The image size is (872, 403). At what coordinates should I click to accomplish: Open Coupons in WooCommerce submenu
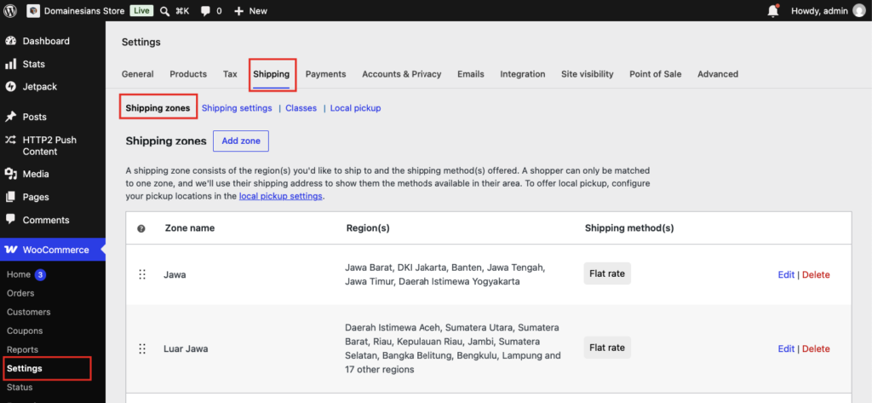click(25, 331)
